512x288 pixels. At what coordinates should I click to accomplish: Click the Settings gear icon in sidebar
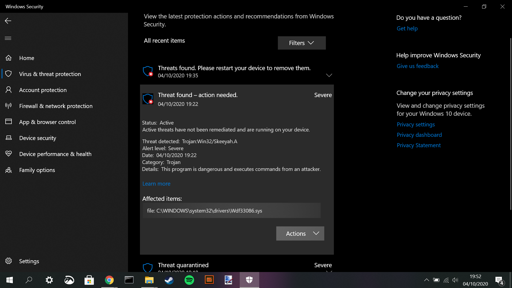9,261
